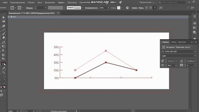Select the Pen tool
The width and height of the screenshot is (199, 112).
[x=3, y=26]
